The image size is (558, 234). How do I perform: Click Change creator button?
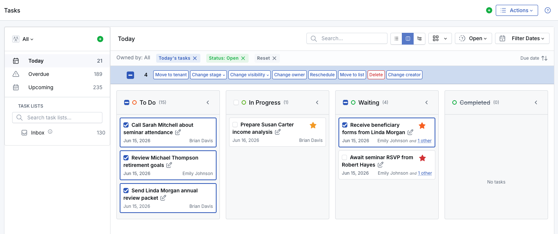tap(404, 75)
